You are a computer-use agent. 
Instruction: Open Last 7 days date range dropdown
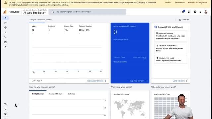[x=37, y=81]
